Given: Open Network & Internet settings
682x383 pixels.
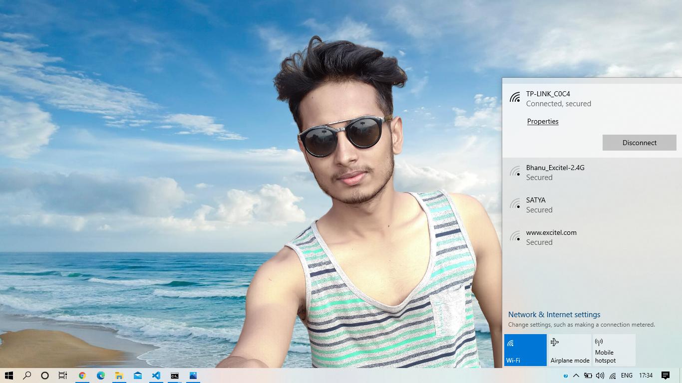Looking at the screenshot, I should (554, 315).
